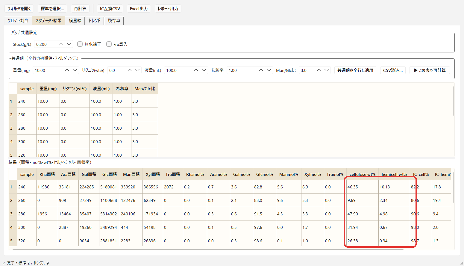
Task: Open the 検量線 tab
Action: [75, 21]
